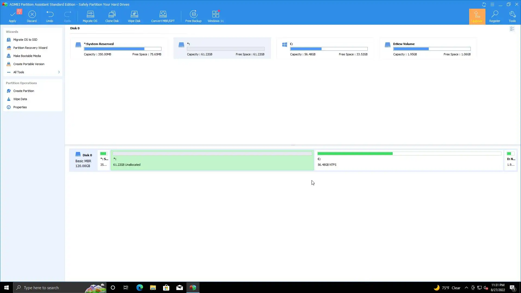Open the Tools menu icon

[512, 16]
